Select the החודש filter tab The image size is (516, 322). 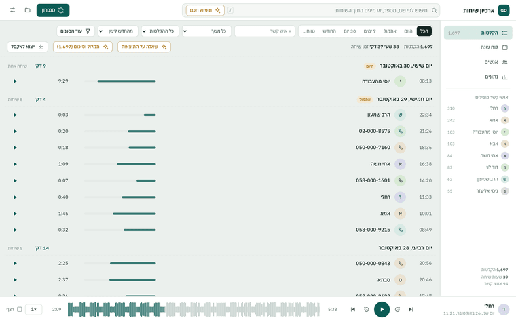329,31
